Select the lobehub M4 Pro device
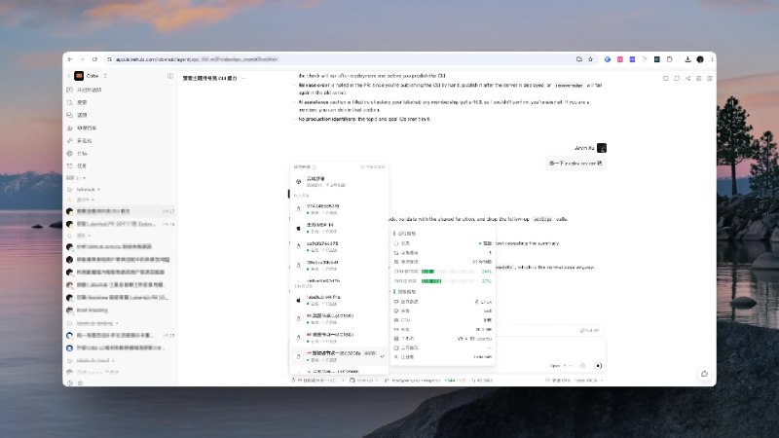This screenshot has width=779, height=438. tap(339, 300)
